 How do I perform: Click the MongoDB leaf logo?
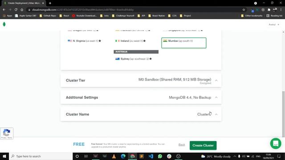coord(4,24)
